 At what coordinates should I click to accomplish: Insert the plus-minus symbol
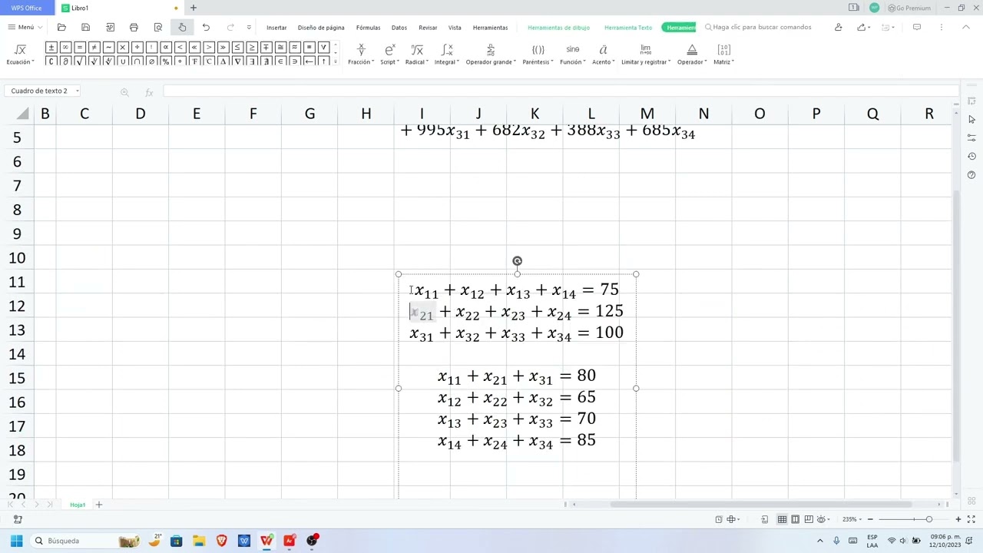[x=51, y=47]
